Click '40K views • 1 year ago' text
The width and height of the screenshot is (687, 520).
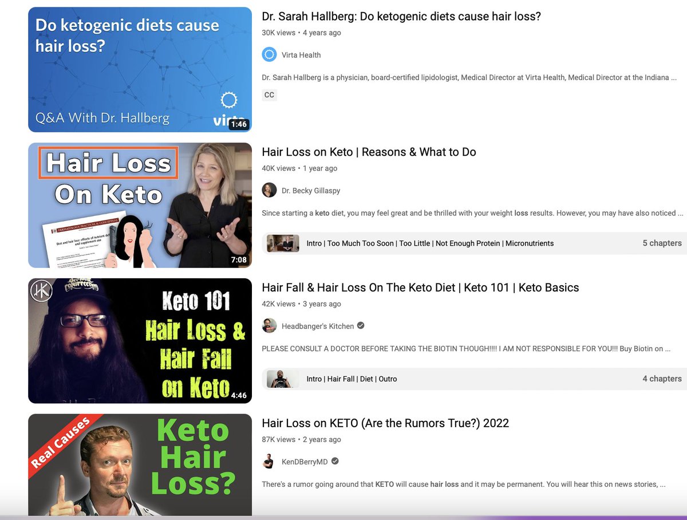tap(299, 168)
